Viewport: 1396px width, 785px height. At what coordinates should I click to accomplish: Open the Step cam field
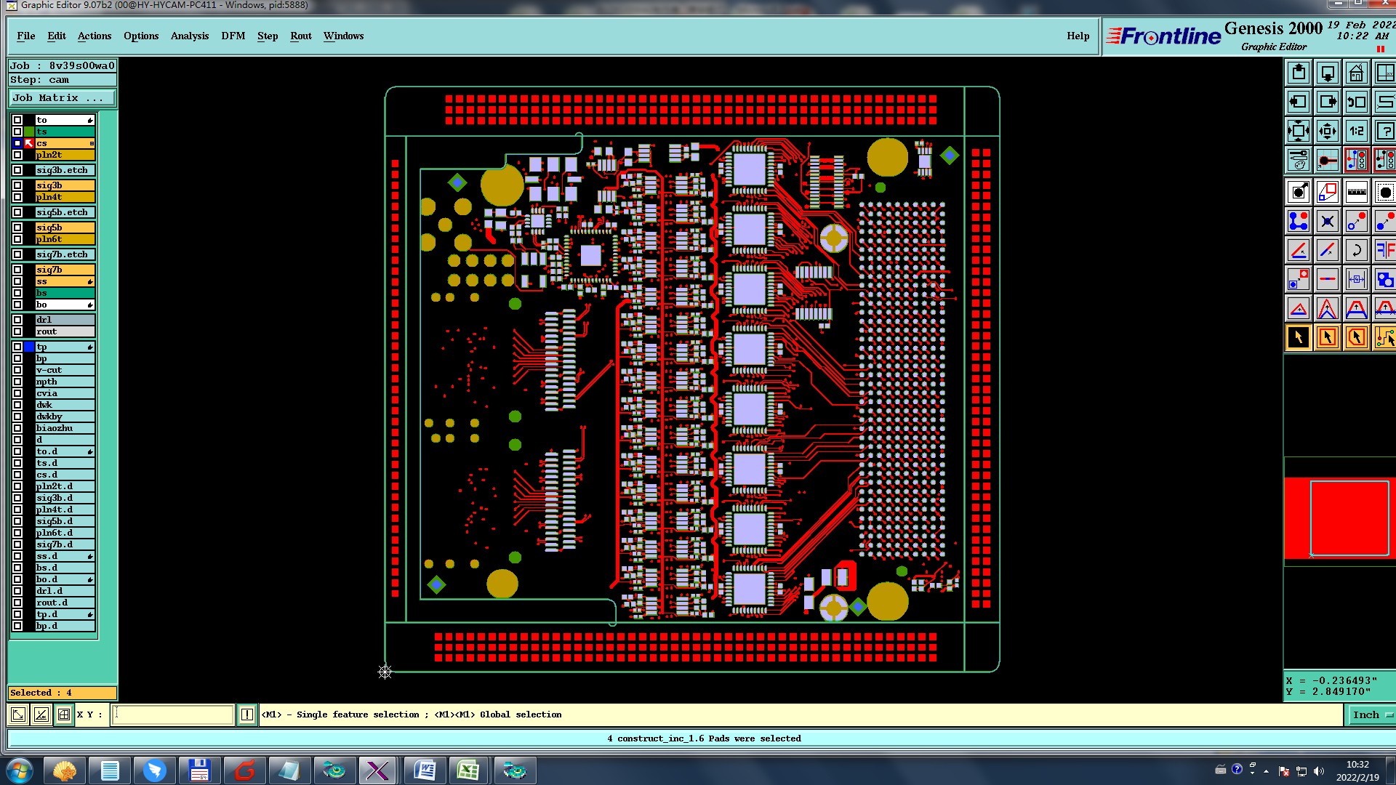click(x=63, y=80)
